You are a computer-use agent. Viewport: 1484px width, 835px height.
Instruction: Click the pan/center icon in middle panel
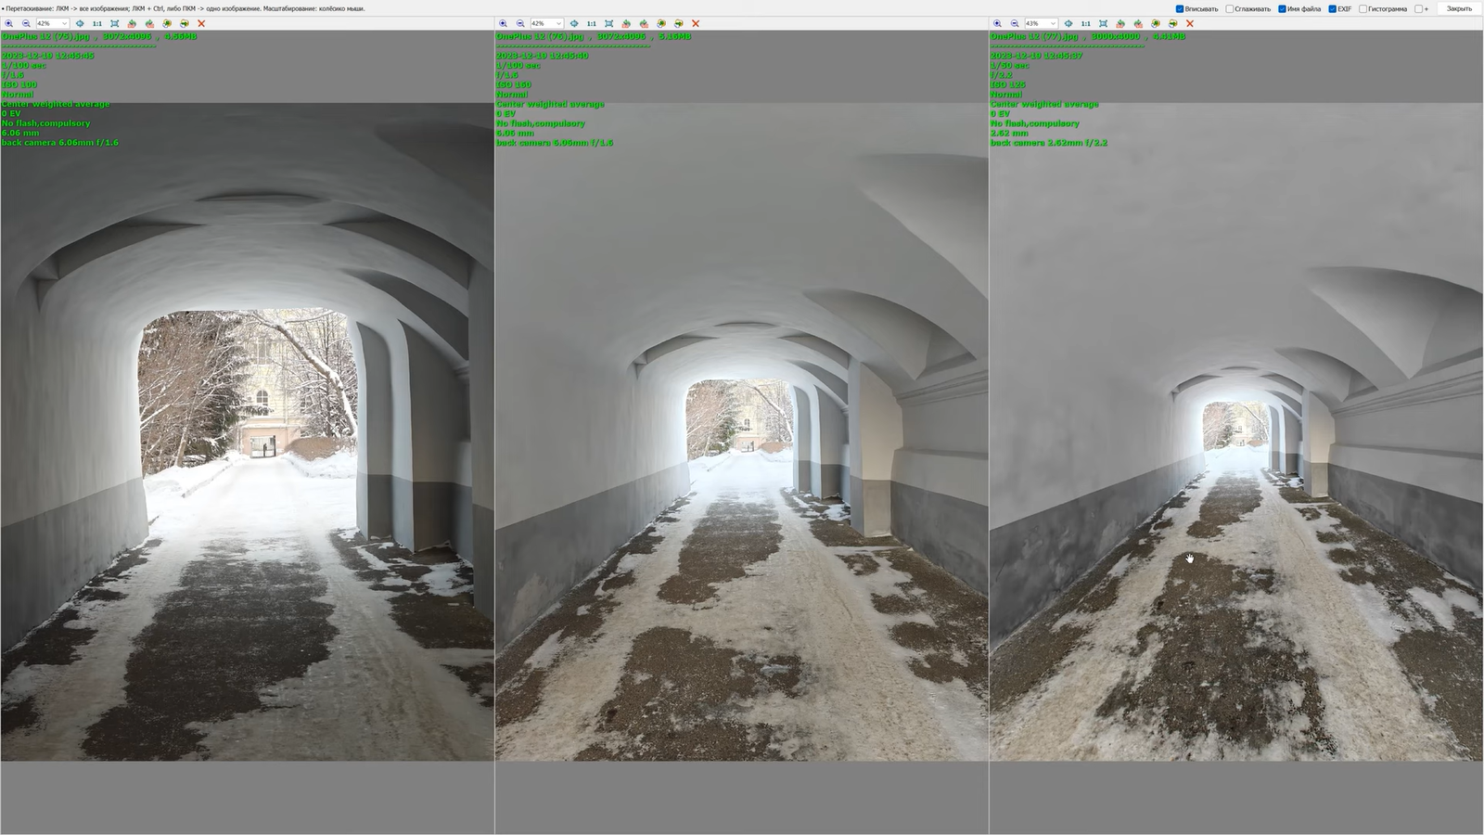[574, 23]
